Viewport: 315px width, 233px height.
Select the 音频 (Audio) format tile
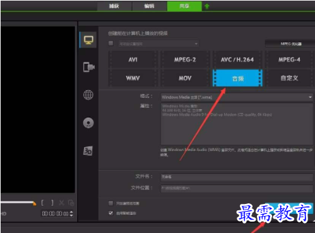click(x=237, y=78)
